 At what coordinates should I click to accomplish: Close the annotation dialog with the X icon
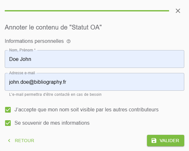click(178, 11)
